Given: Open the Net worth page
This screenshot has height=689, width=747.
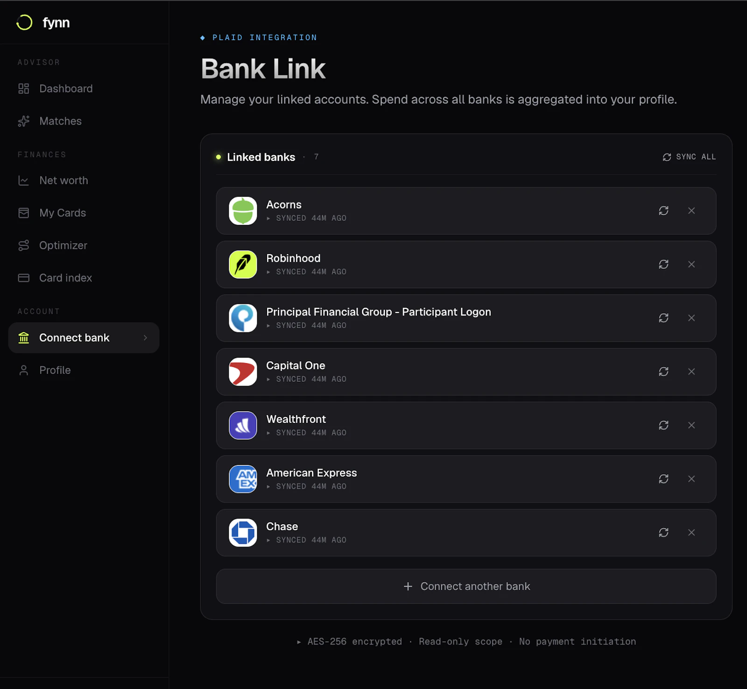Looking at the screenshot, I should [84, 181].
